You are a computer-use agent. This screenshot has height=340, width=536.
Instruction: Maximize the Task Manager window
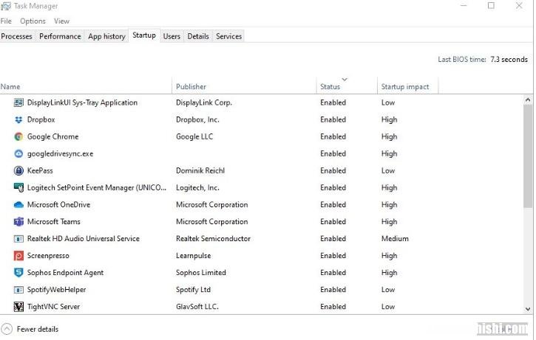(x=491, y=6)
